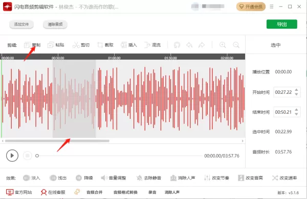Select the Cut (剪切) scissors tool
This screenshot has height=199, width=307.
[x=81, y=45]
